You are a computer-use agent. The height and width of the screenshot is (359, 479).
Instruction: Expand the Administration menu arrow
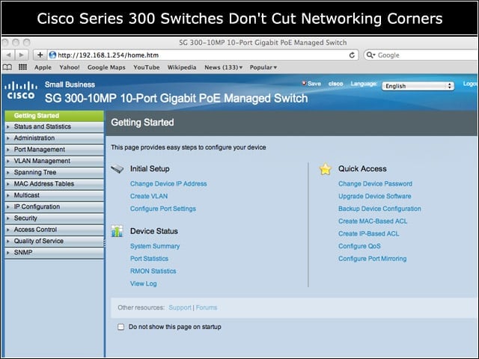[8, 138]
